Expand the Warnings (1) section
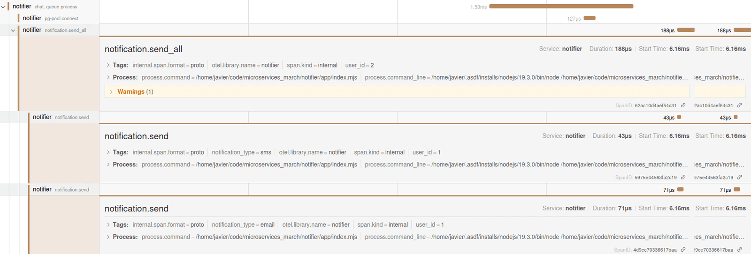 (x=111, y=92)
